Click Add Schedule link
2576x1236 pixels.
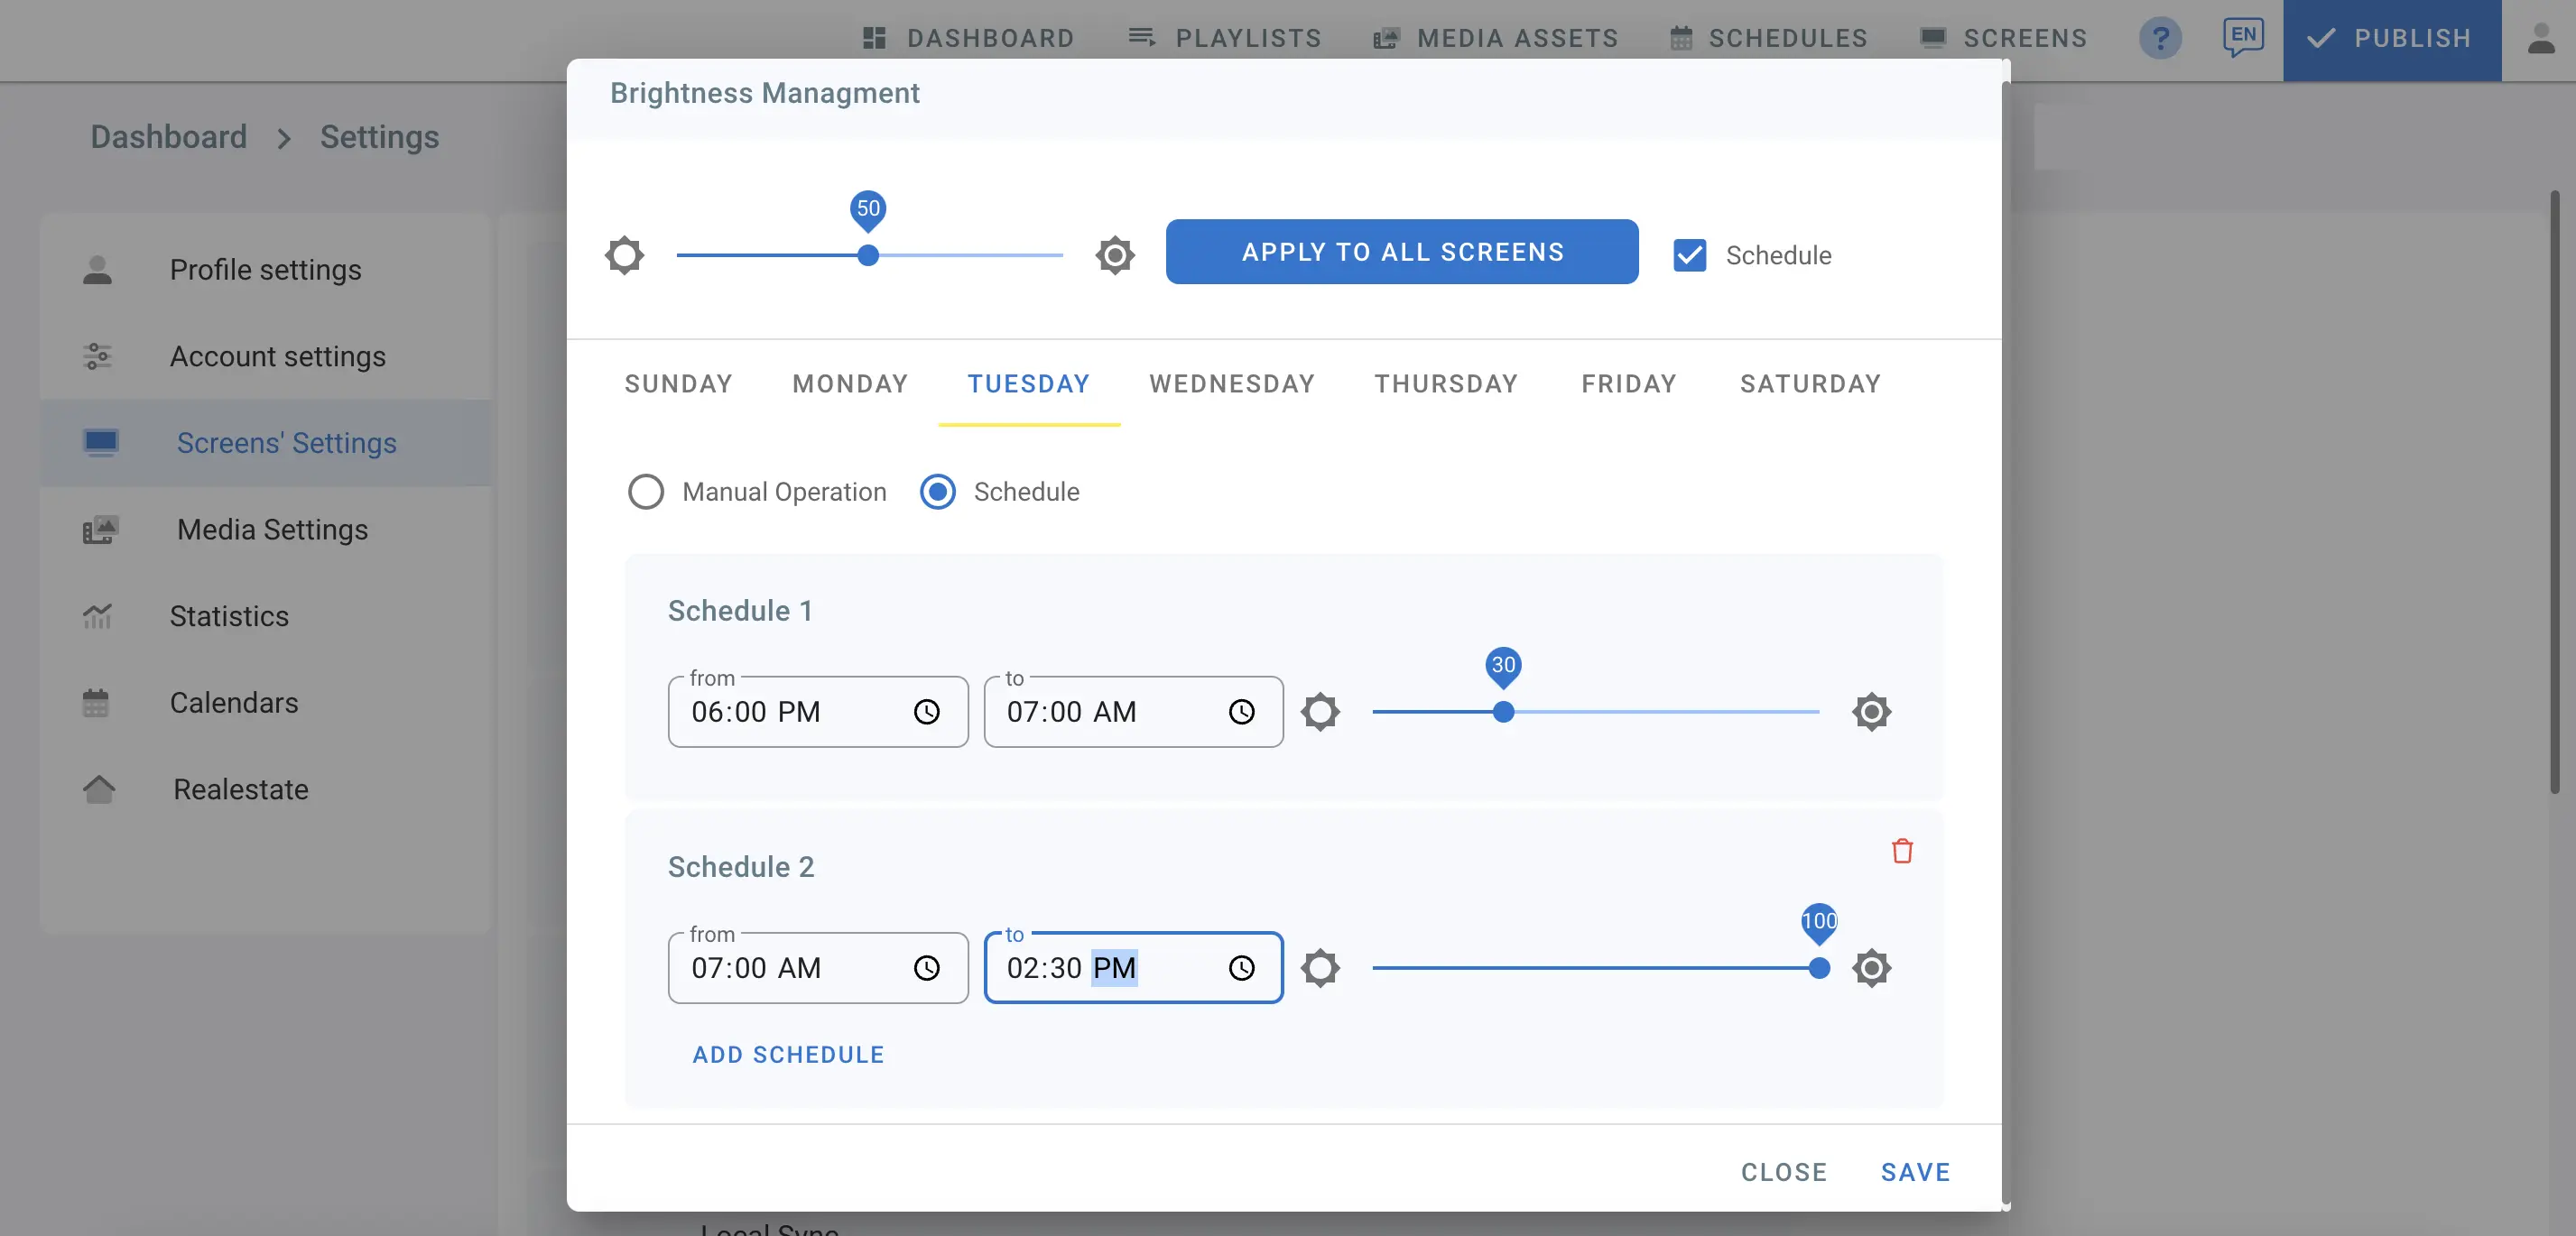pos(788,1054)
